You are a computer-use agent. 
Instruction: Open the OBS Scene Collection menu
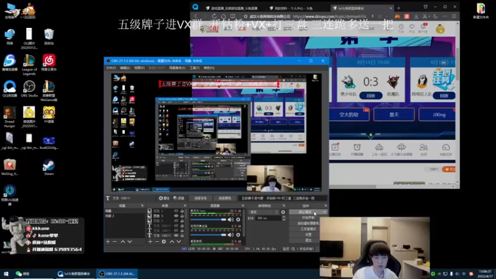177,68
